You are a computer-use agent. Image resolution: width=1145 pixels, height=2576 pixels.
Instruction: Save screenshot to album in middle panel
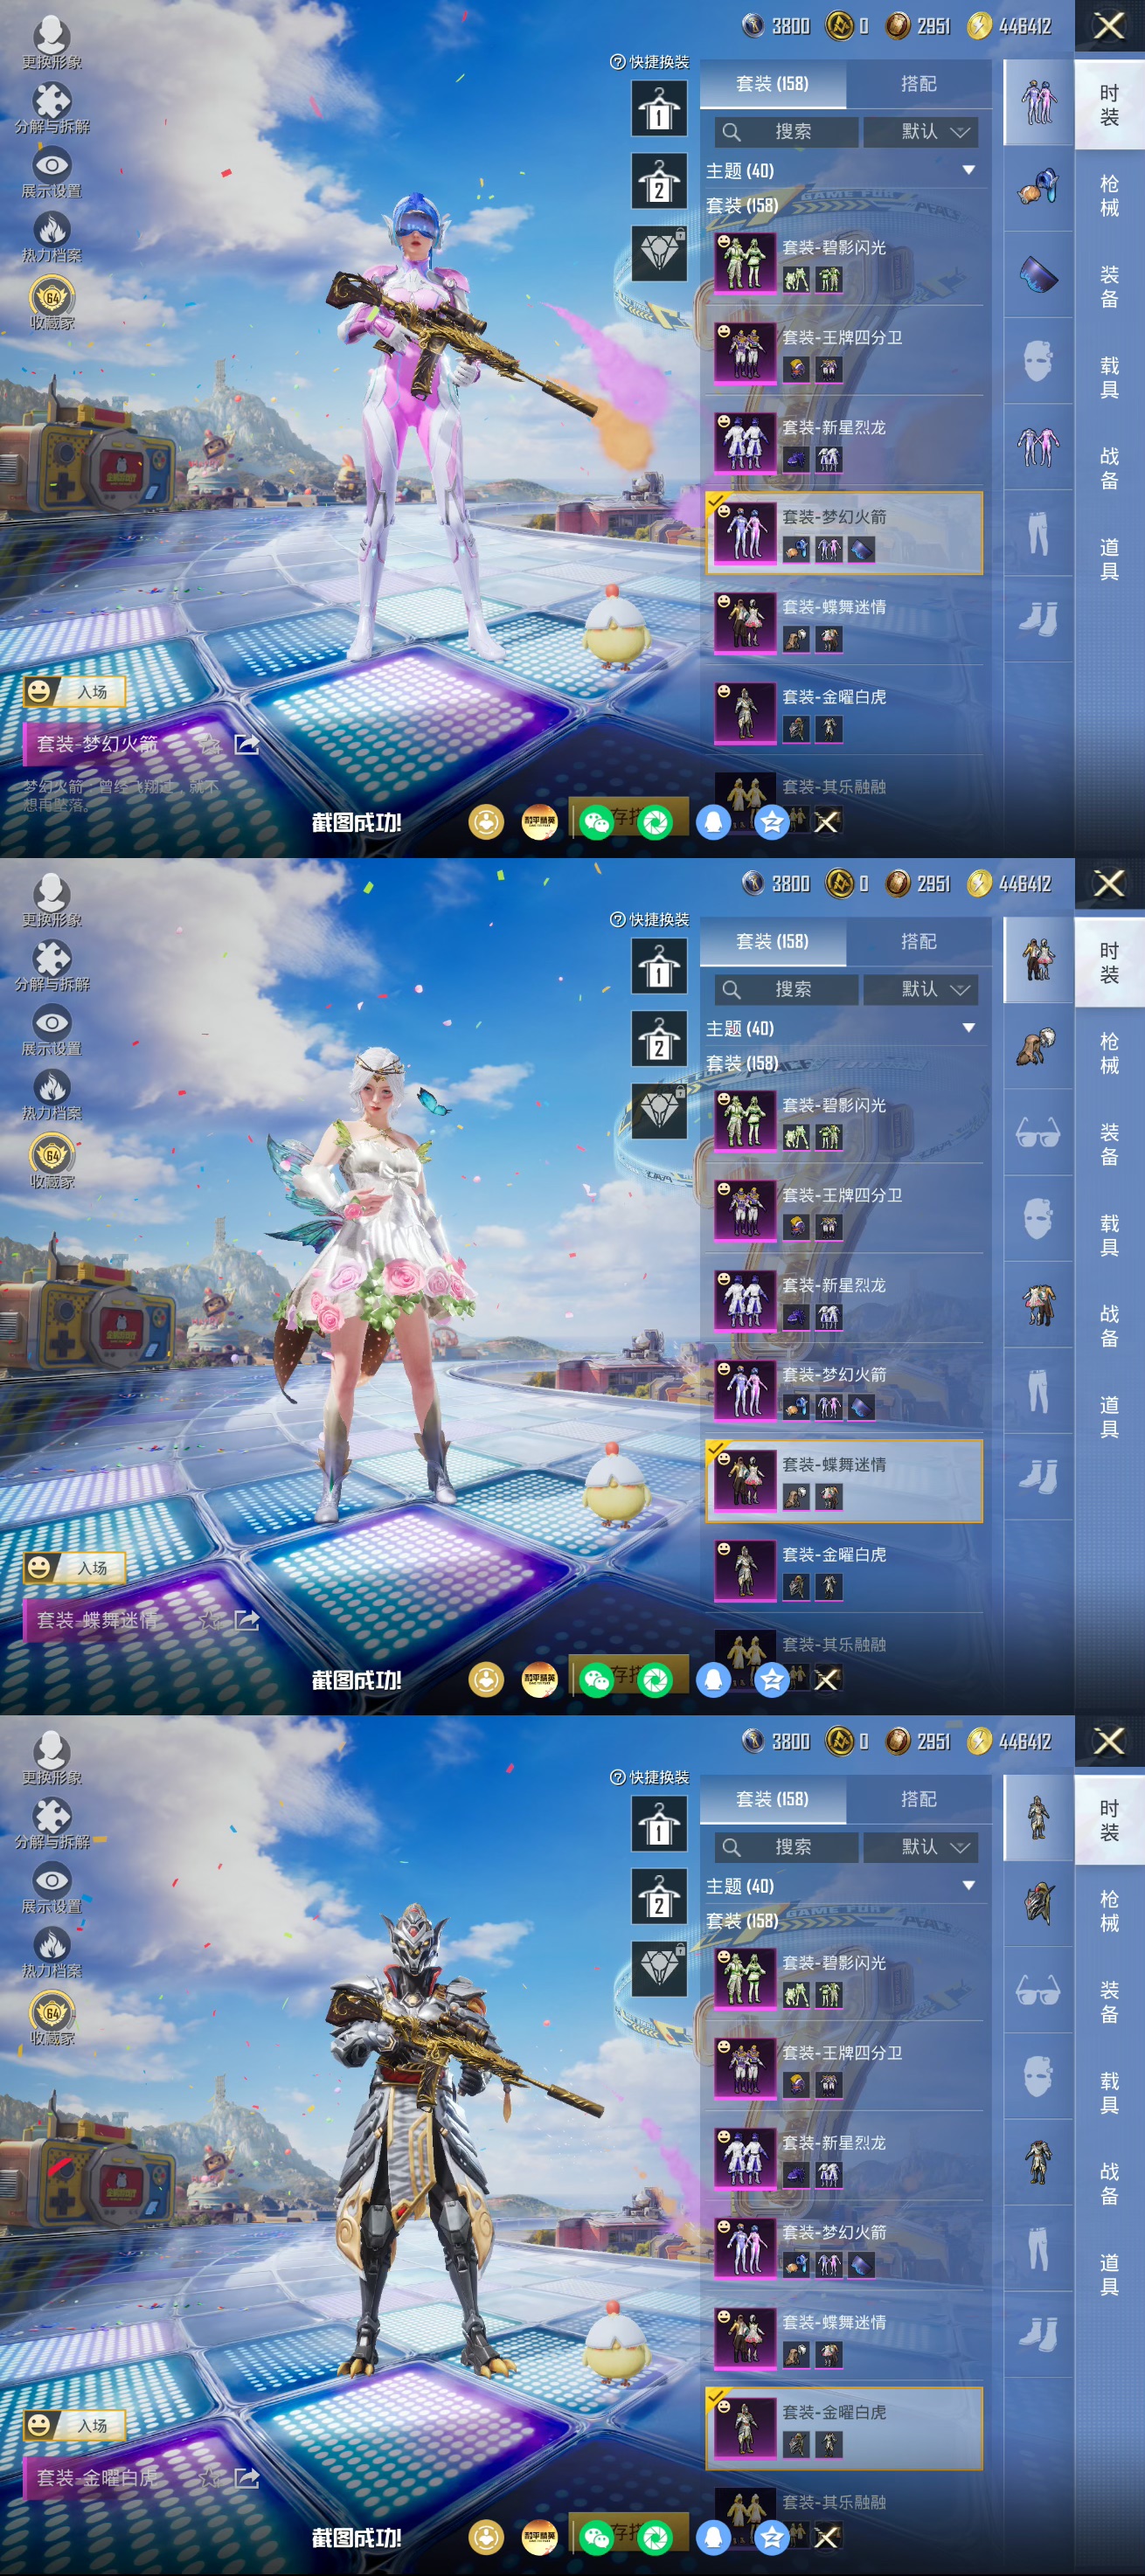pyautogui.click(x=486, y=1680)
